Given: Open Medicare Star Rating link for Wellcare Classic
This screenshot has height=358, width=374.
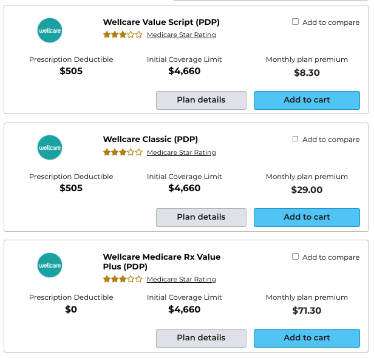Looking at the screenshot, I should click(182, 152).
